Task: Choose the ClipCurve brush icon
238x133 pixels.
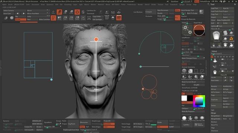Action: (202, 77)
